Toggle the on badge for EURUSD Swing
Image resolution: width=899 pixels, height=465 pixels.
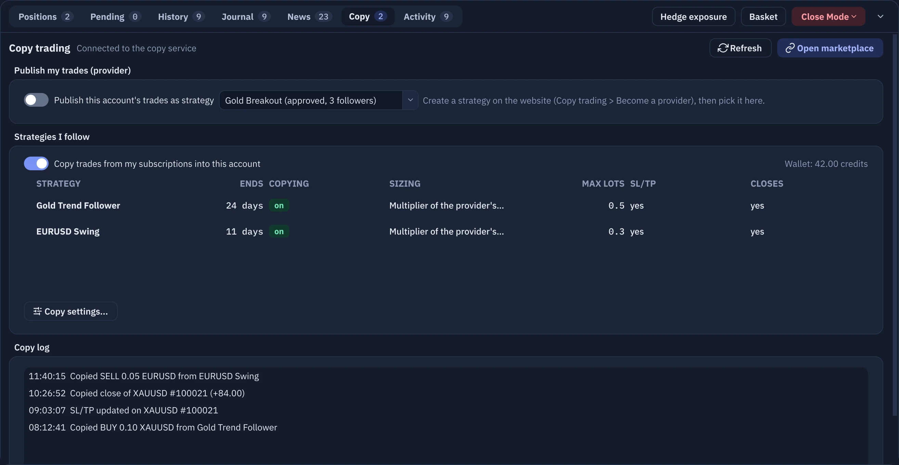(279, 231)
